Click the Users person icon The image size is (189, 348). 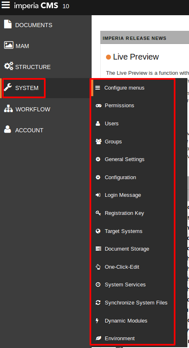coord(98,124)
